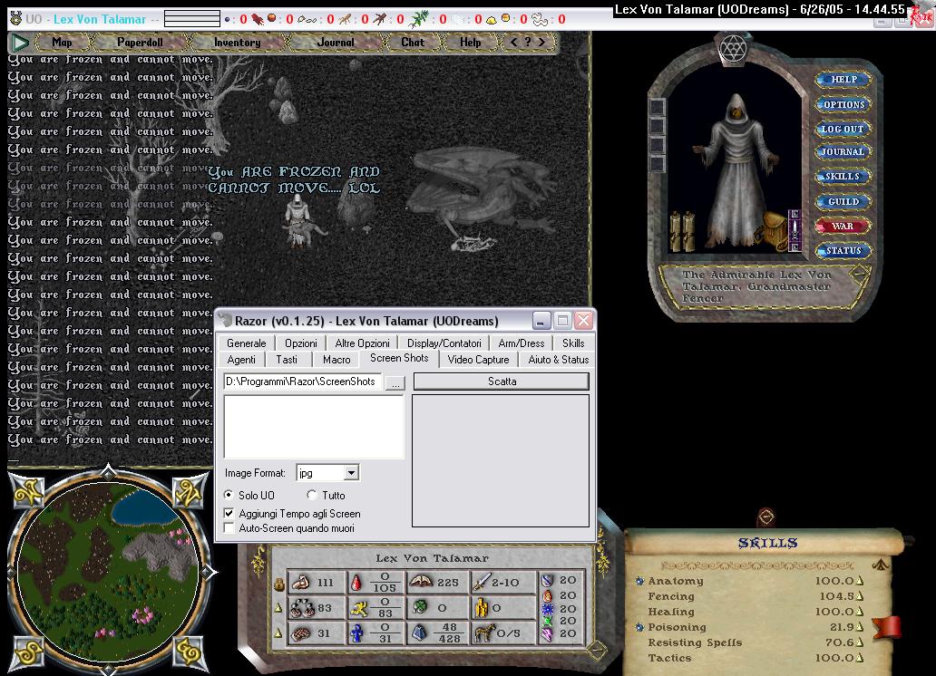Open the Journal menu item
This screenshot has width=936, height=676.
click(x=336, y=43)
